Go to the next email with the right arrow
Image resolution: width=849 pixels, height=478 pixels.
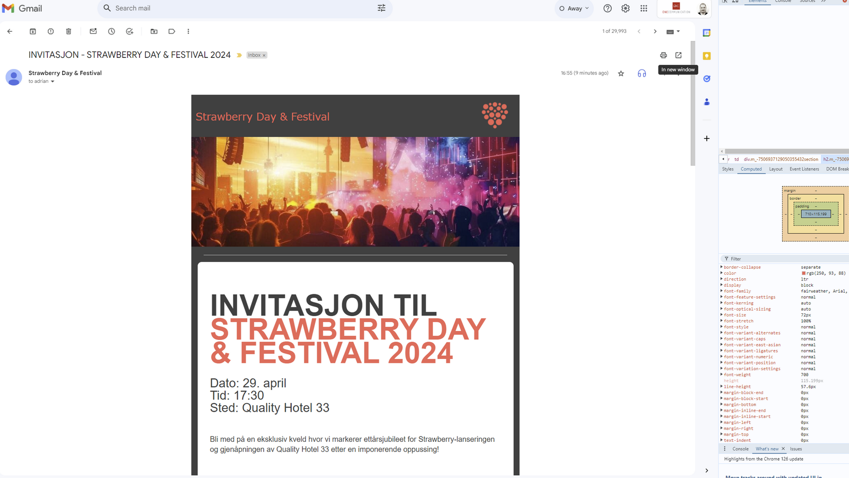click(655, 31)
